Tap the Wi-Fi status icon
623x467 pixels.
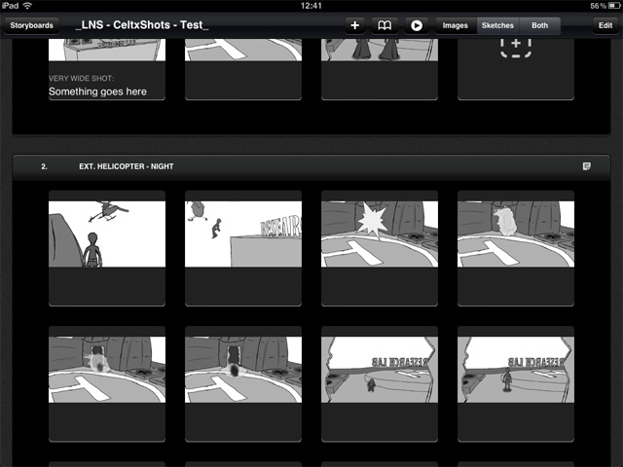coord(27,6)
